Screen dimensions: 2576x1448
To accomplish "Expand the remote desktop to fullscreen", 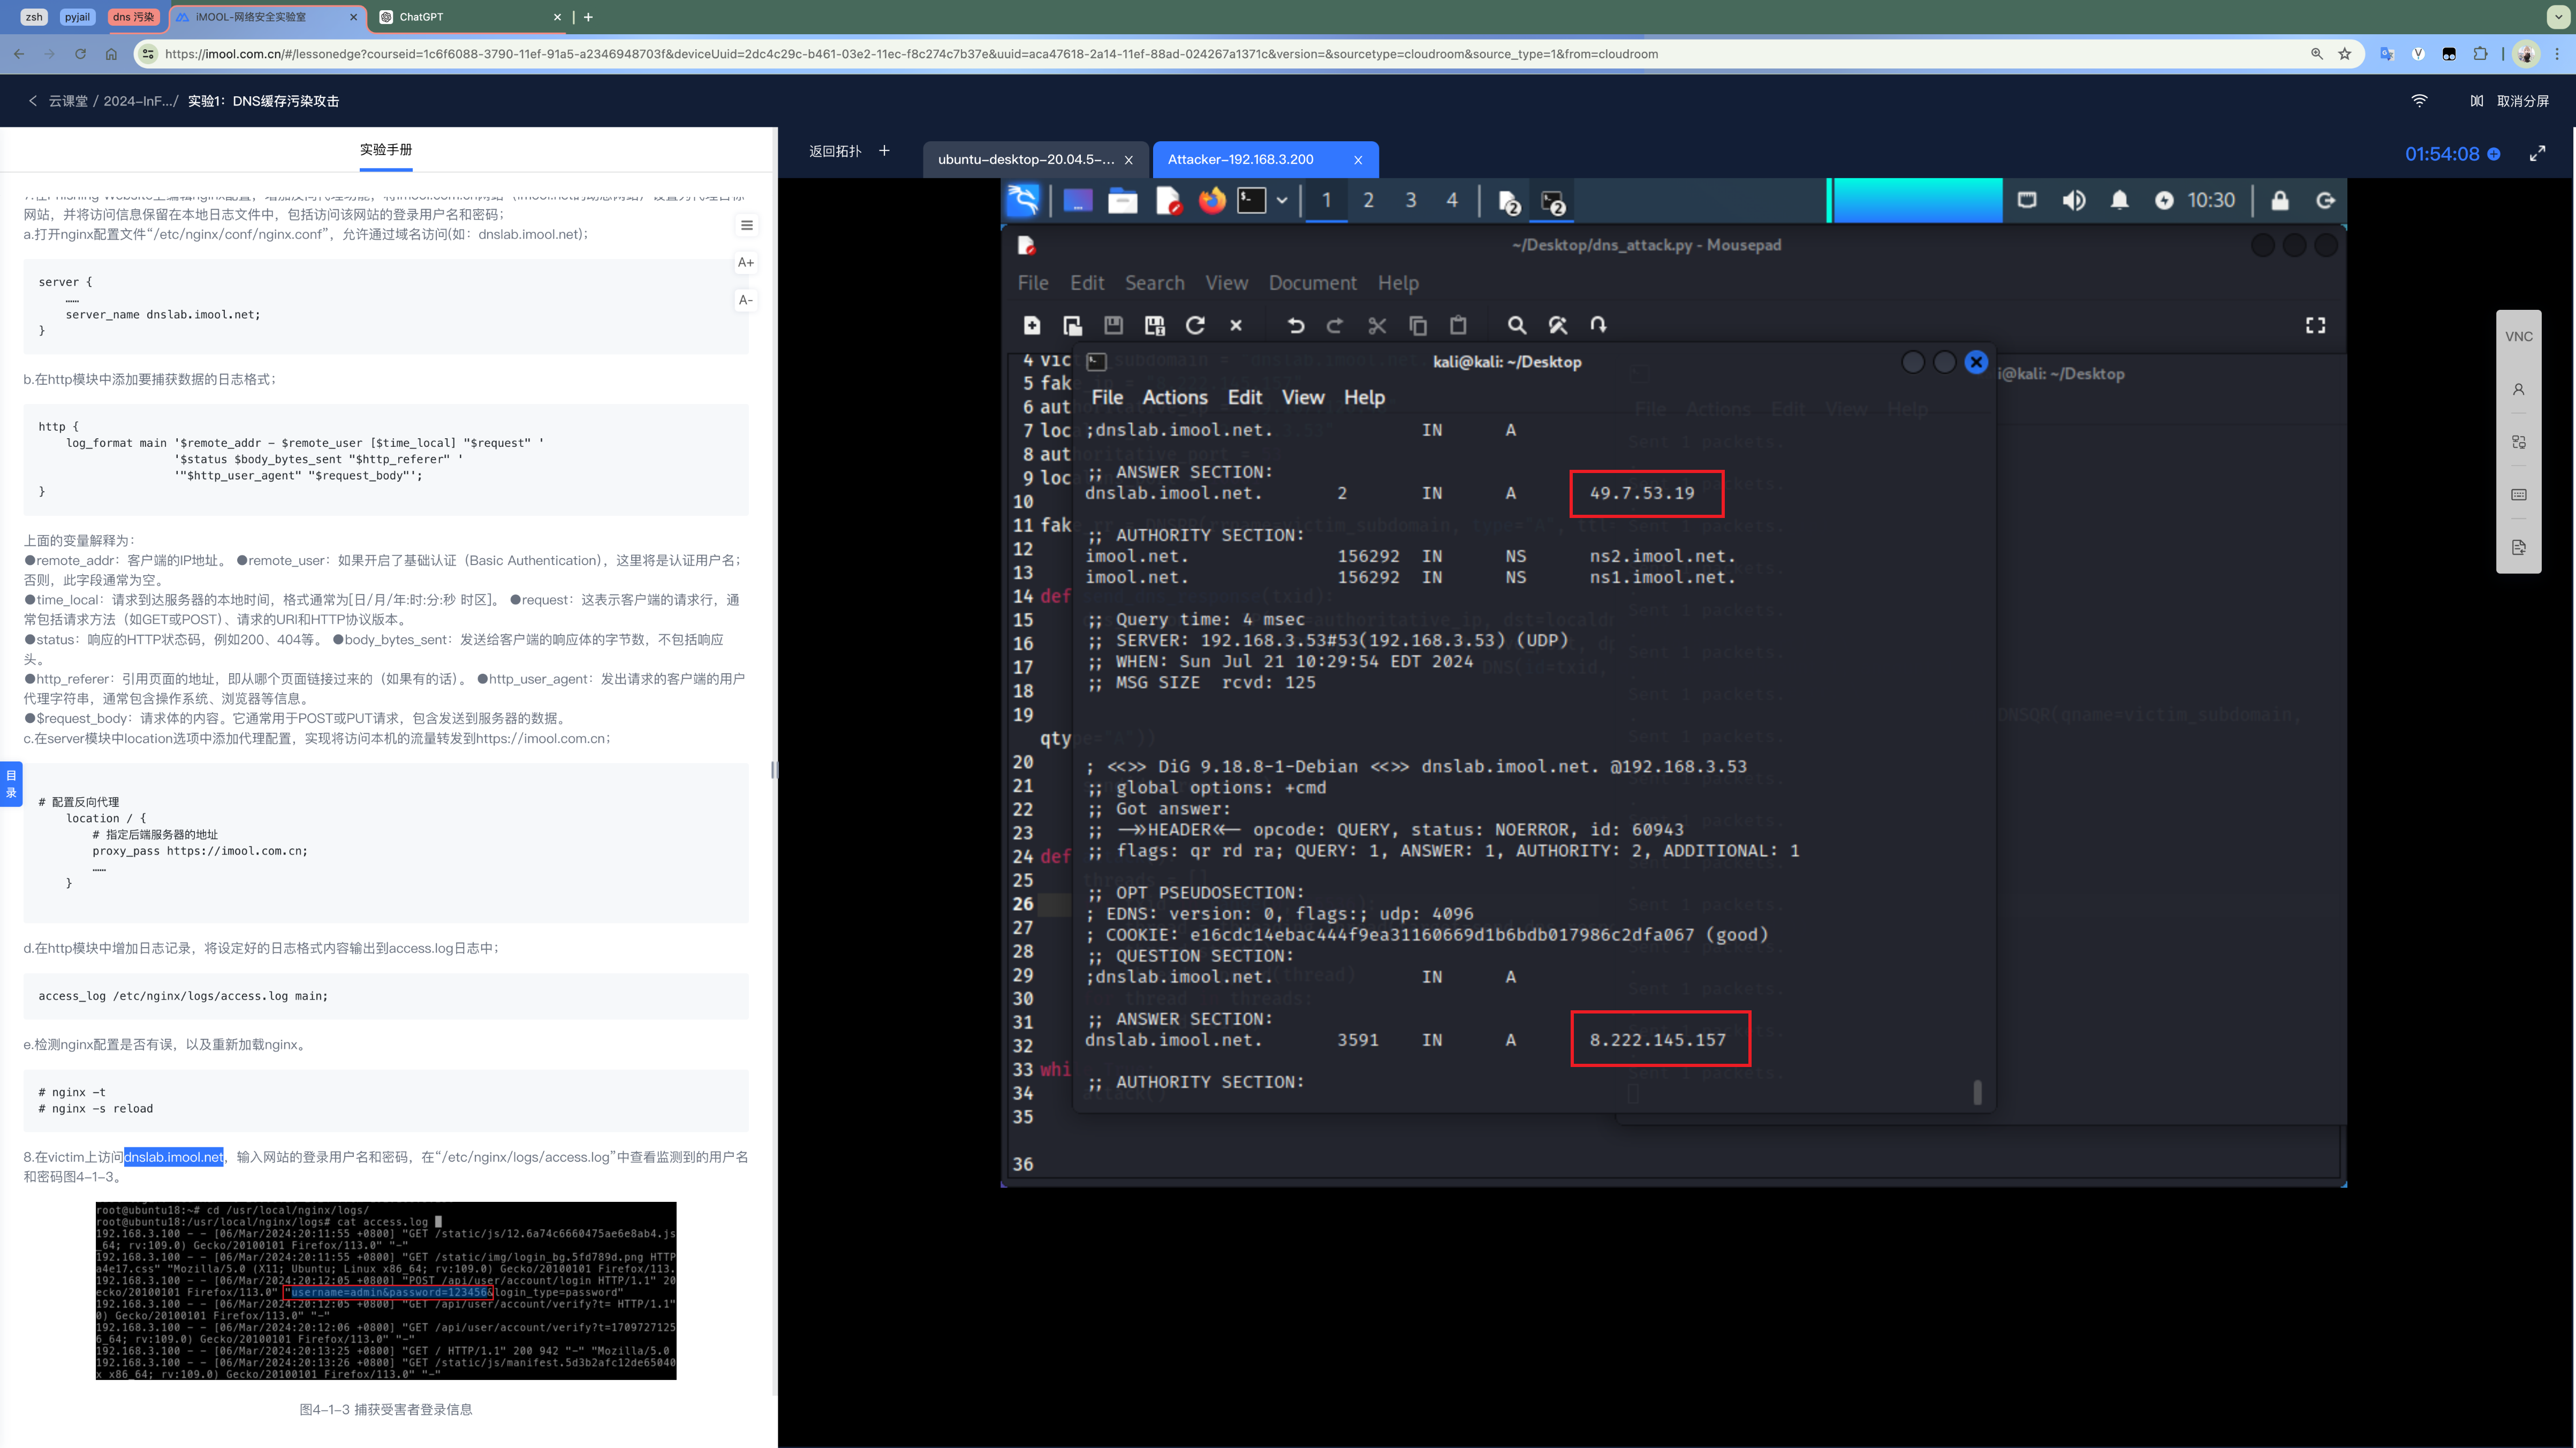I will [x=2538, y=154].
